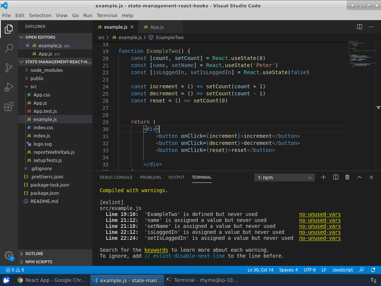This screenshot has height=286, width=381.
Task: Switch to the PROBLEMS panel tab
Action: point(150,177)
